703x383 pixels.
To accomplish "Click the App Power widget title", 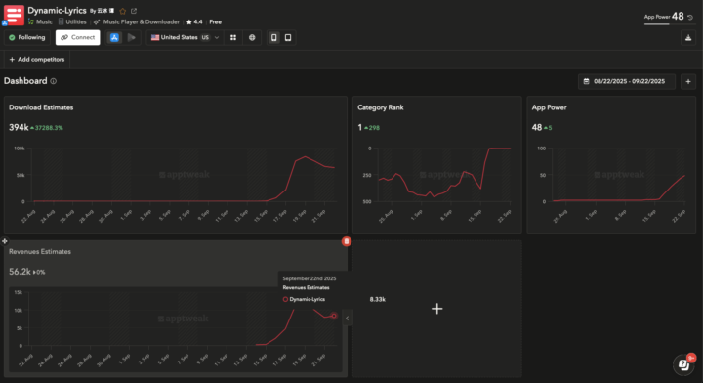I will (549, 107).
